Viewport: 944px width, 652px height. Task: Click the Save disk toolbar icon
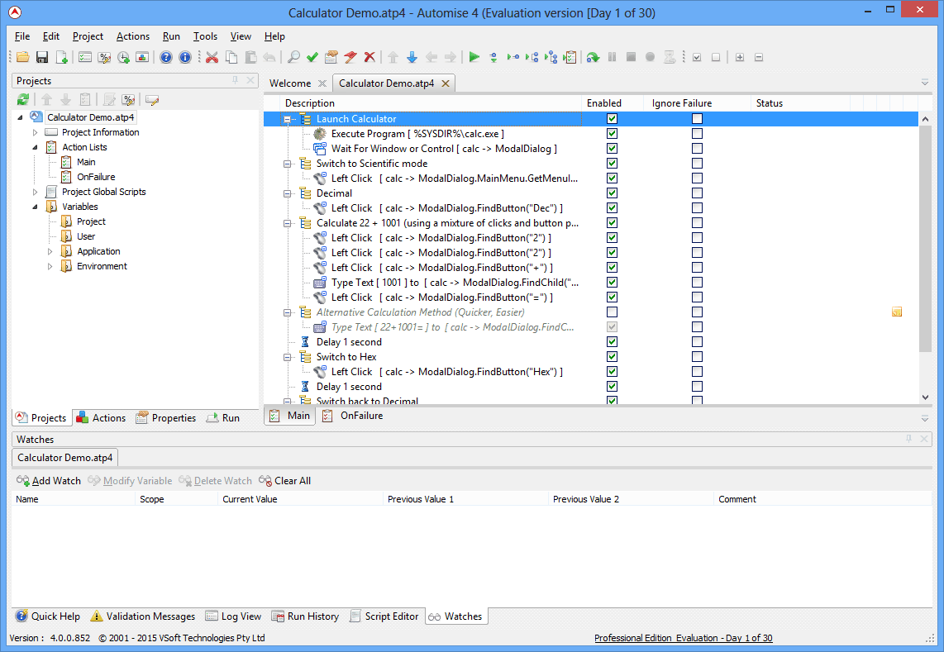click(42, 57)
